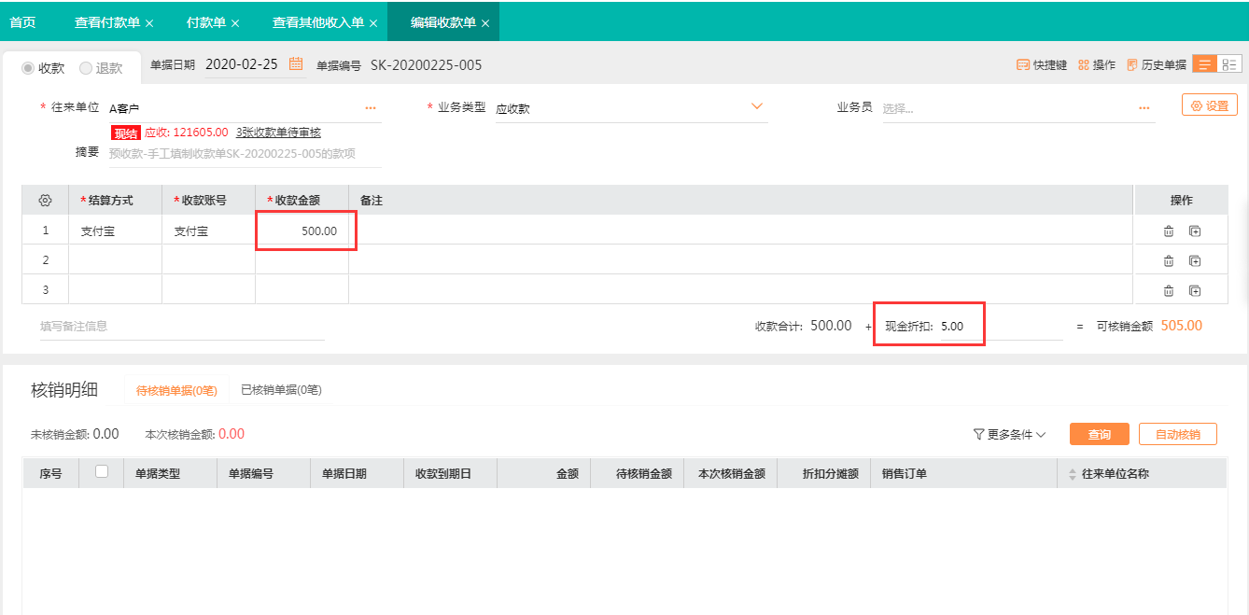Delete row 1 with trash icon

pos(1169,231)
